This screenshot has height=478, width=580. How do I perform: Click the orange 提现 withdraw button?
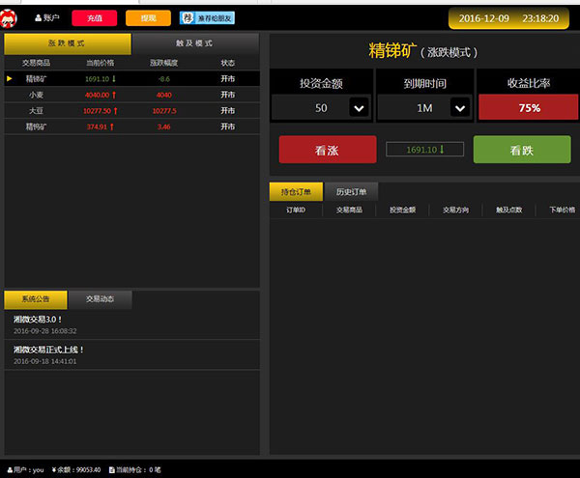(x=148, y=18)
